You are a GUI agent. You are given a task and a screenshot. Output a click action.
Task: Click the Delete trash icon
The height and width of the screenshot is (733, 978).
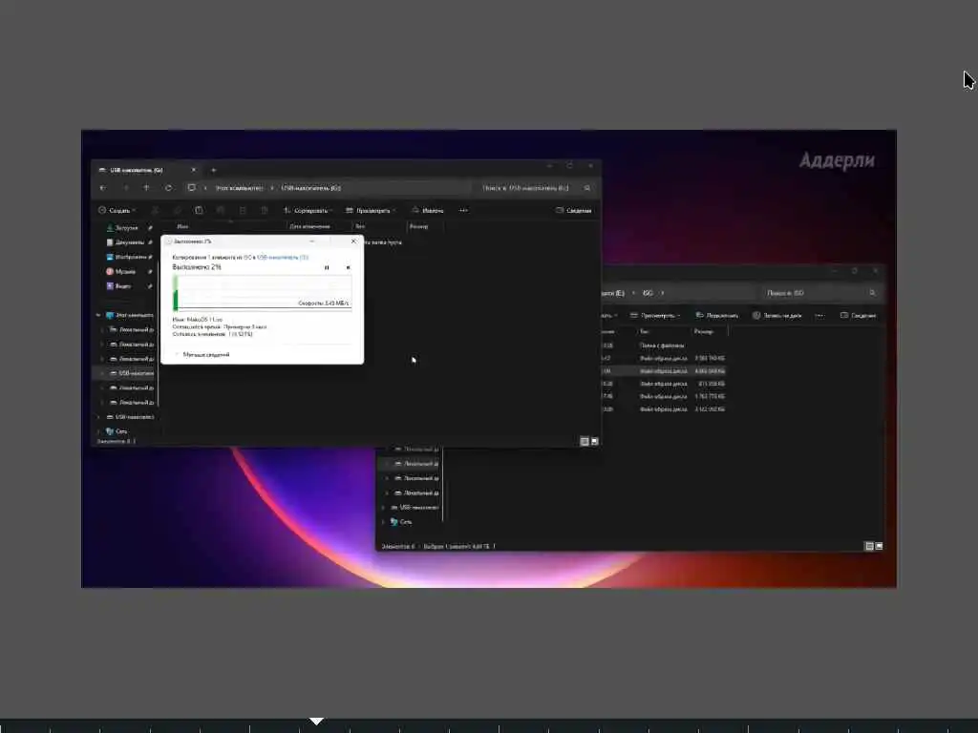tap(265, 211)
